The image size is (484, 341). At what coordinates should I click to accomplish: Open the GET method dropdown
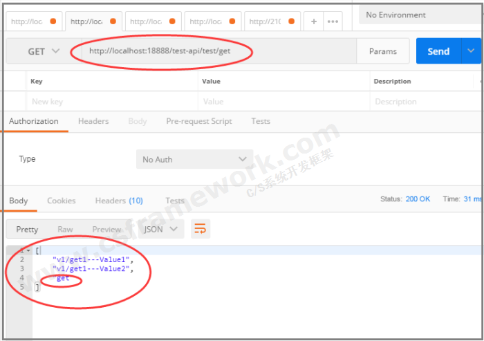(44, 51)
